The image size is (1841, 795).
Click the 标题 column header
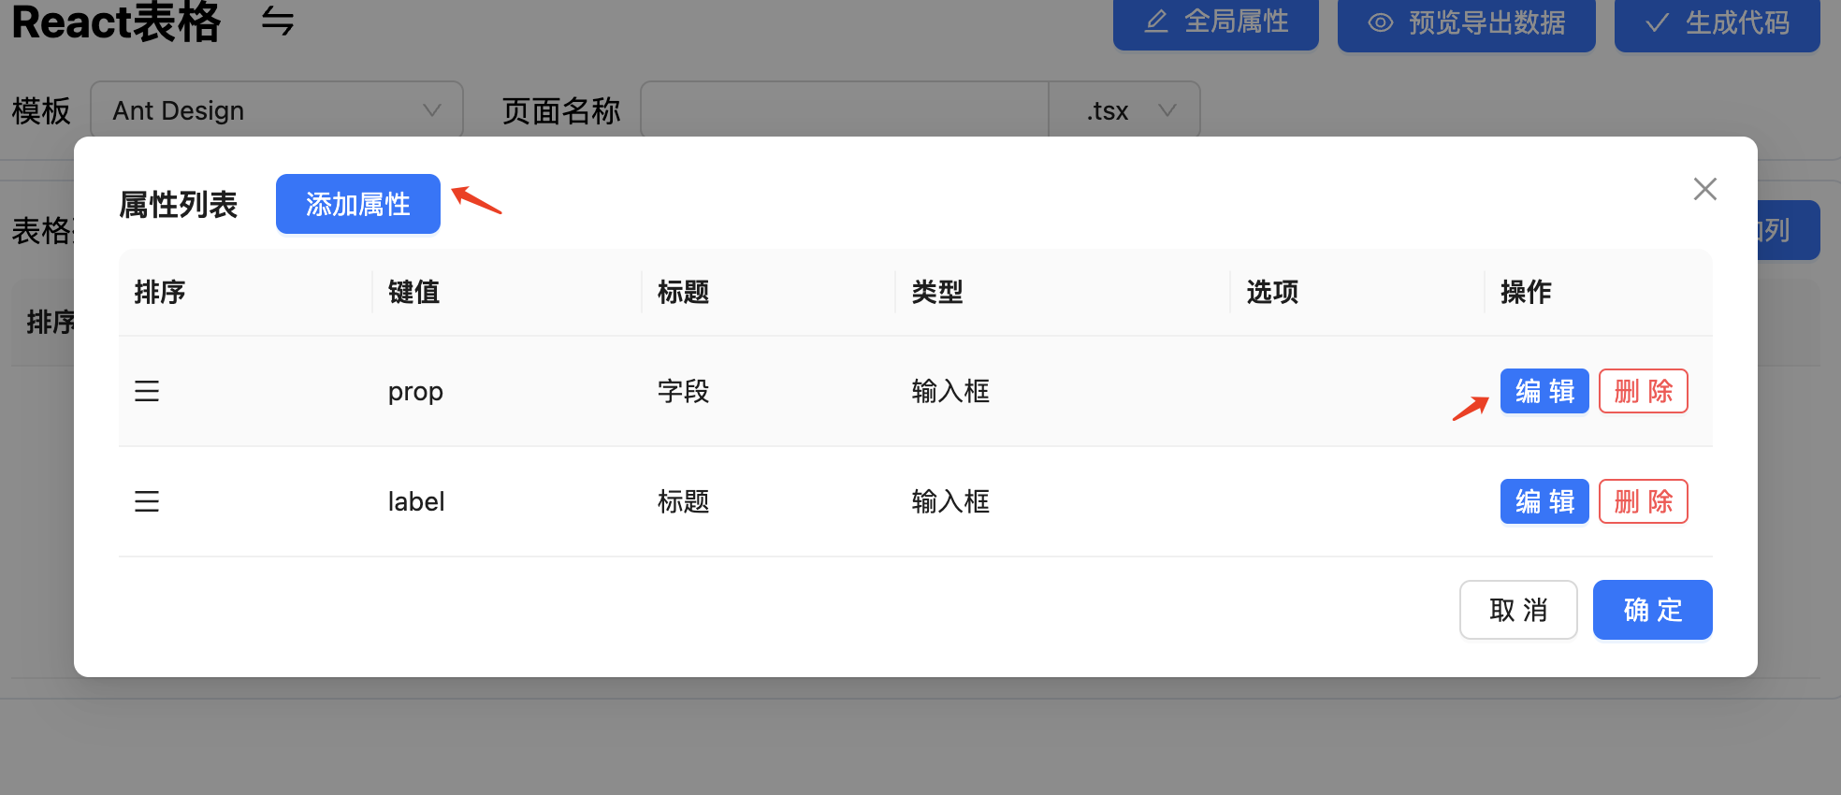point(683,292)
